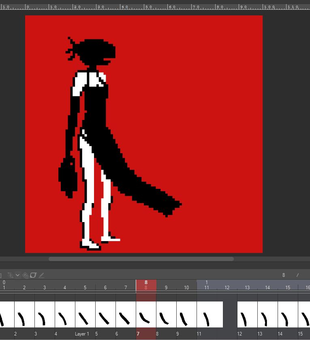310x340 pixels.
Task: Click the tilted-frame icon in the timeline toolbar
Action: click(x=33, y=275)
